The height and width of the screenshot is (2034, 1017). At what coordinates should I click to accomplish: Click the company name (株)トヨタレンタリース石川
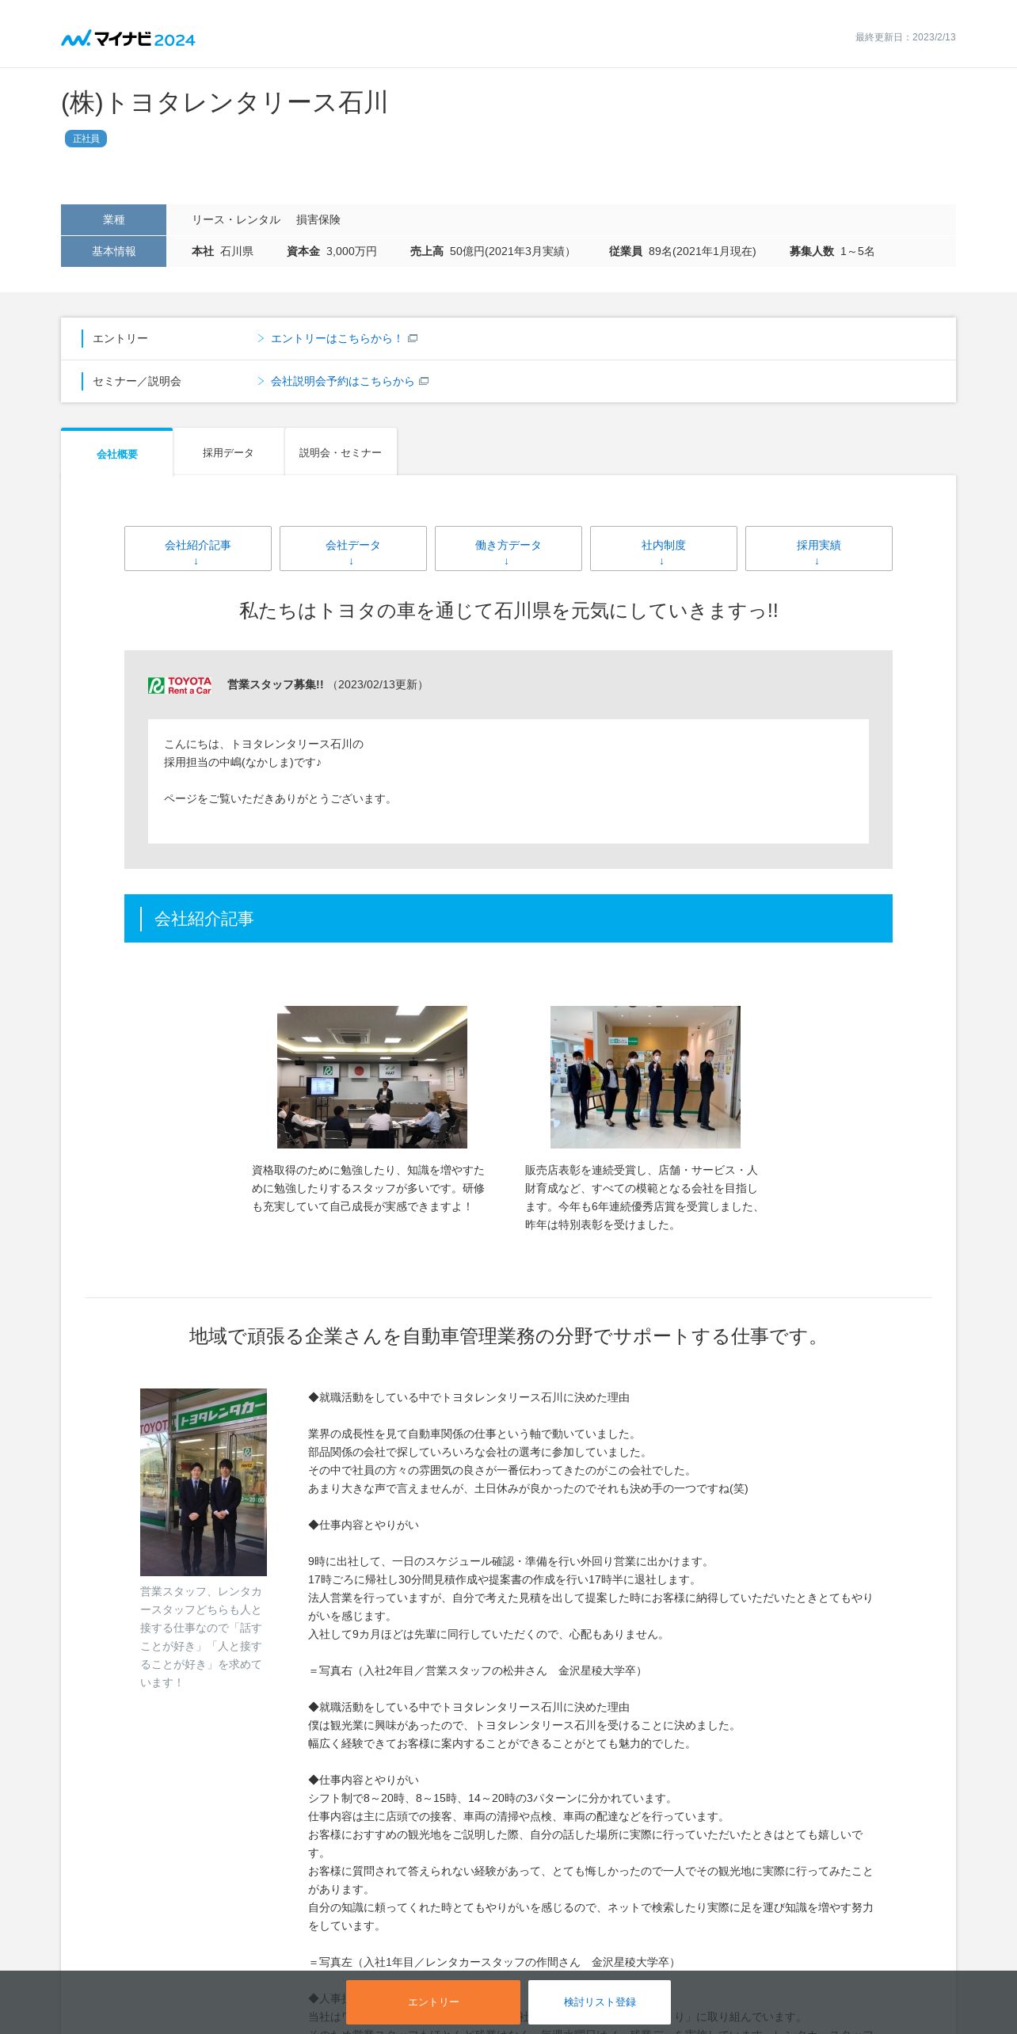pos(224,102)
